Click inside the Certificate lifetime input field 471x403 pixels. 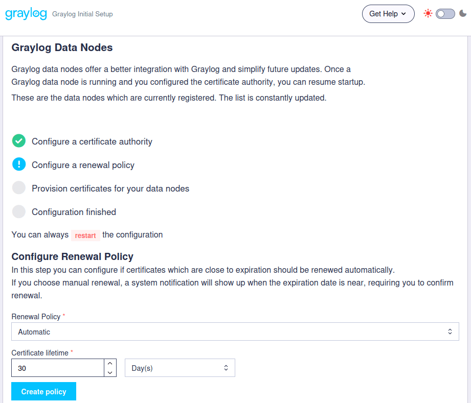(56, 367)
